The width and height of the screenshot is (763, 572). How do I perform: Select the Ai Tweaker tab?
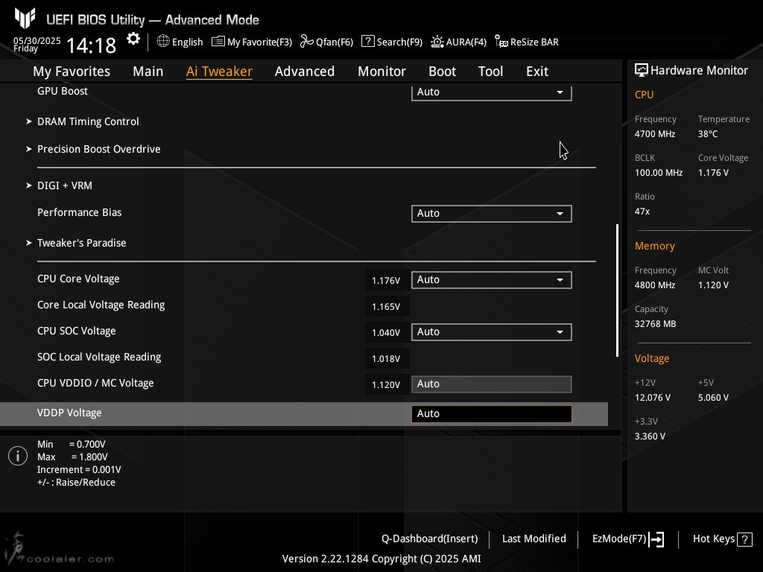point(219,71)
